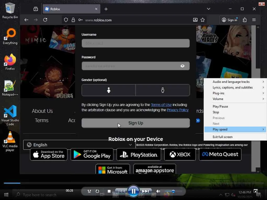Expand the Lyrics, captions, and subtitles arrow
Viewport: 267px width, 200px height.
point(263,87)
